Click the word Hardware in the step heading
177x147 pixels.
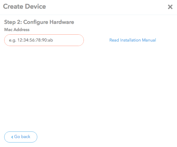tap(62, 22)
